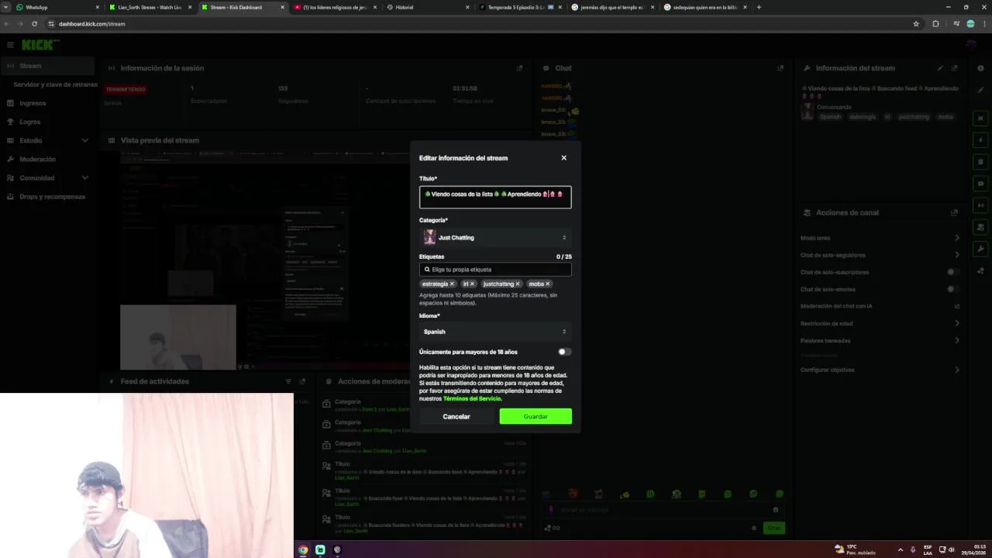Open Logros in the sidebar
The width and height of the screenshot is (992, 558).
[29, 122]
